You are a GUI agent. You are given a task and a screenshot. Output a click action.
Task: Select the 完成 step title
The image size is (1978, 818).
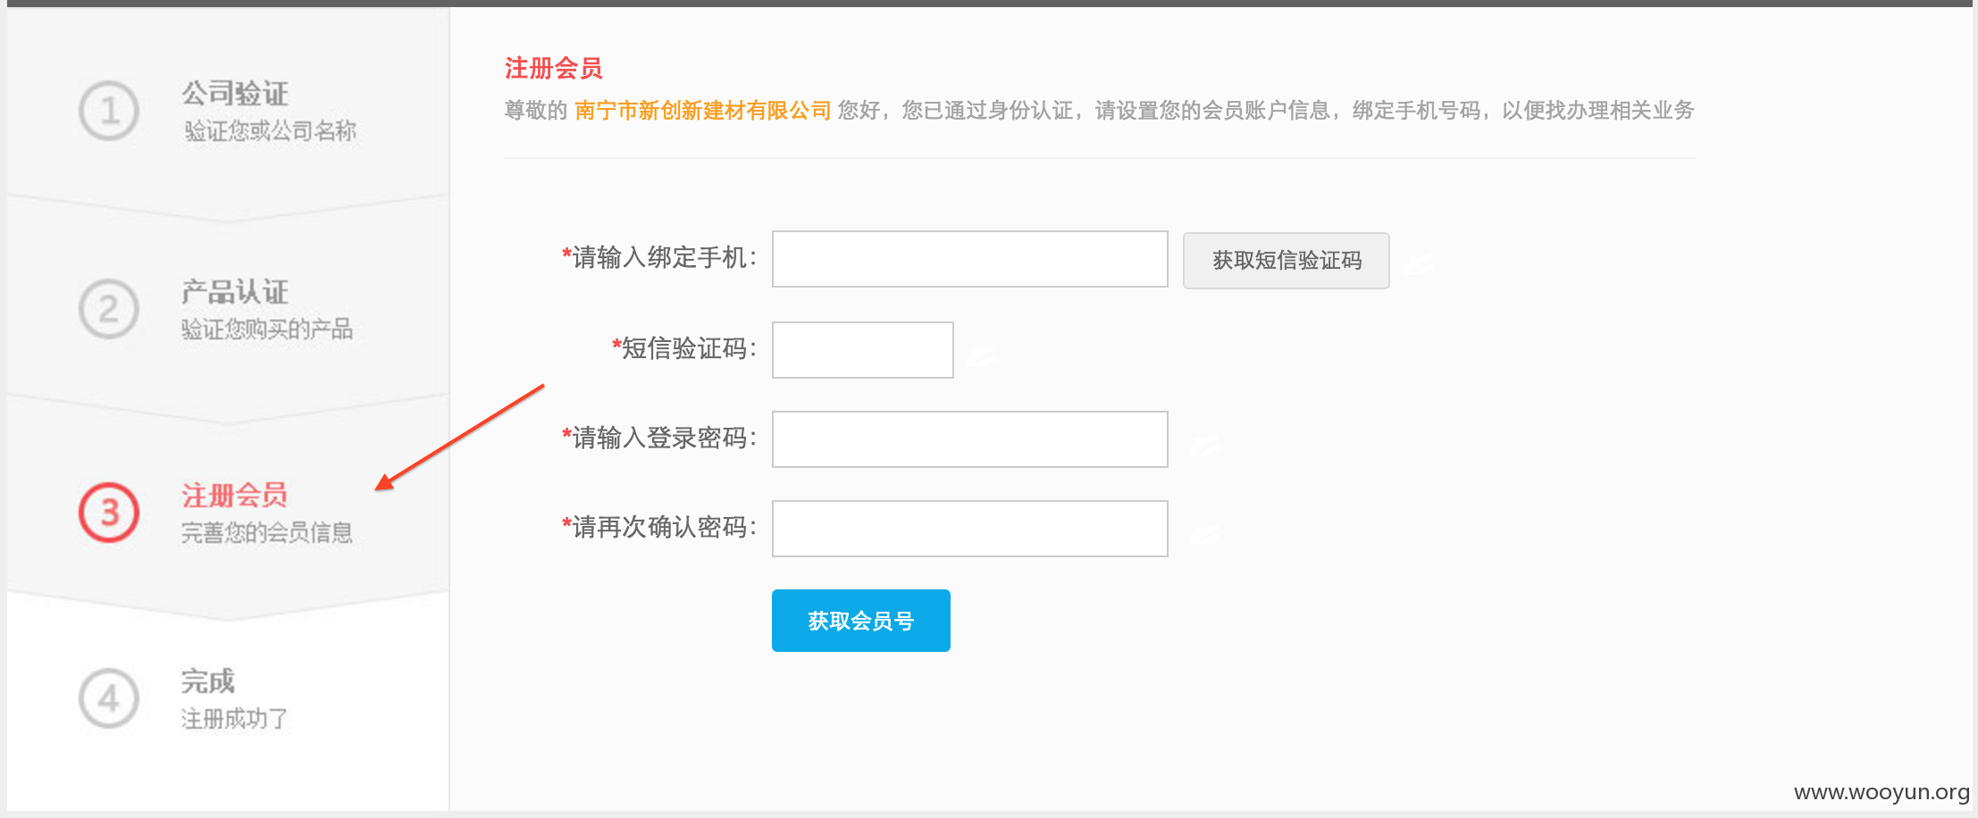click(208, 680)
